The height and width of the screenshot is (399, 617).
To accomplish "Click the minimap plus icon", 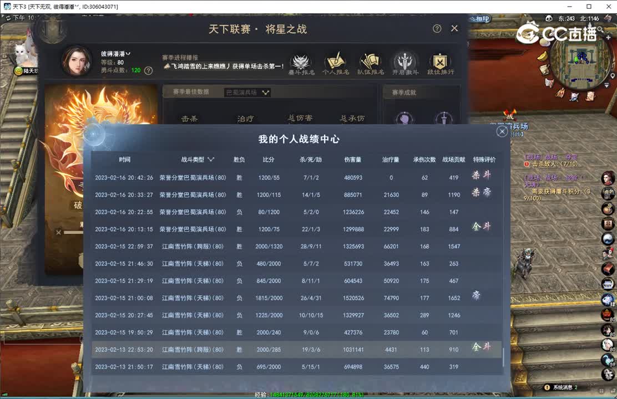I will (608, 37).
